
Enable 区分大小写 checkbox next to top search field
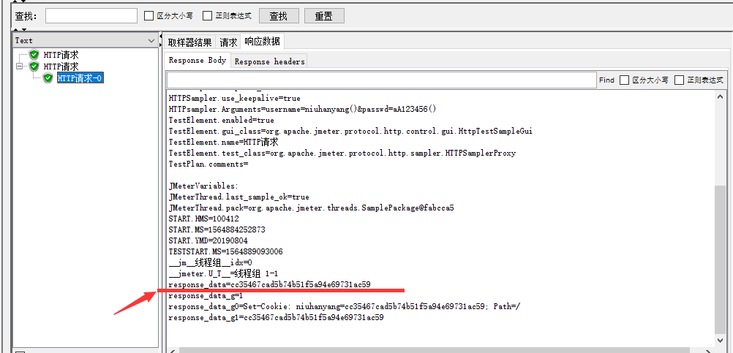pos(149,15)
